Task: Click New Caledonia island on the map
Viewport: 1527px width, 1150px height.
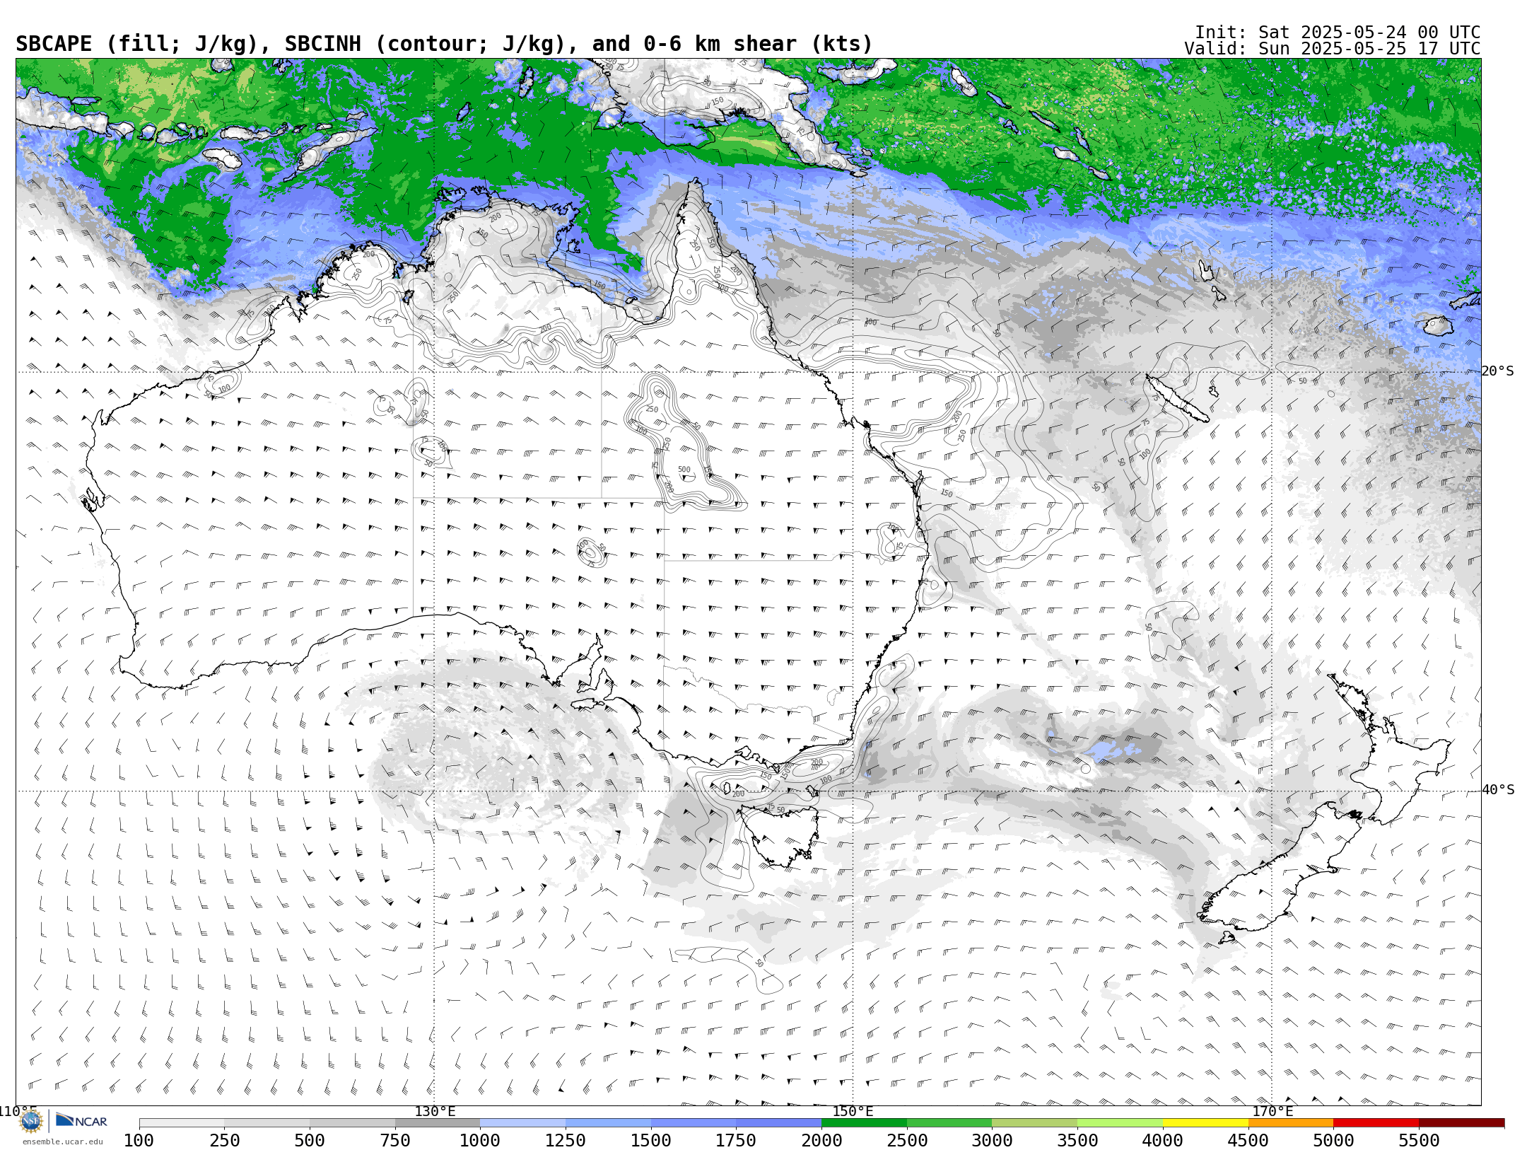Action: 1176,398
